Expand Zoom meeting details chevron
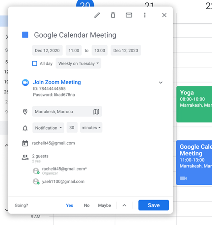The height and width of the screenshot is (225, 212). pos(161,83)
